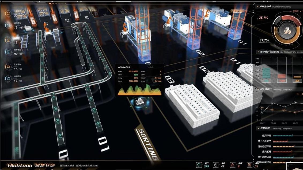Click the red legend button under the second bar
The height and width of the screenshot is (170, 303).
(x=282, y=81)
